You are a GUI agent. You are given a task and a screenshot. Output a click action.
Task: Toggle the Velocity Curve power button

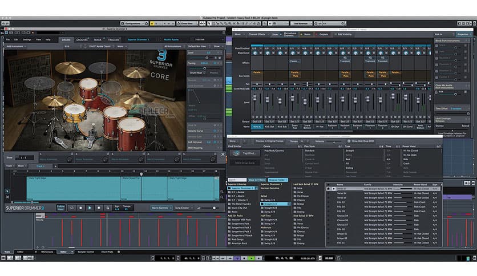tap(215, 131)
